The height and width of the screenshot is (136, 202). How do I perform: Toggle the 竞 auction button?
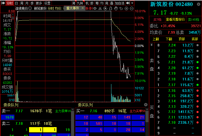click(x=107, y=3)
